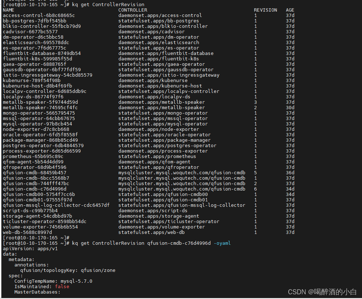362x299 pixels.
Task: Click script-ds-c99b775b4 name
Action: coord(30,211)
